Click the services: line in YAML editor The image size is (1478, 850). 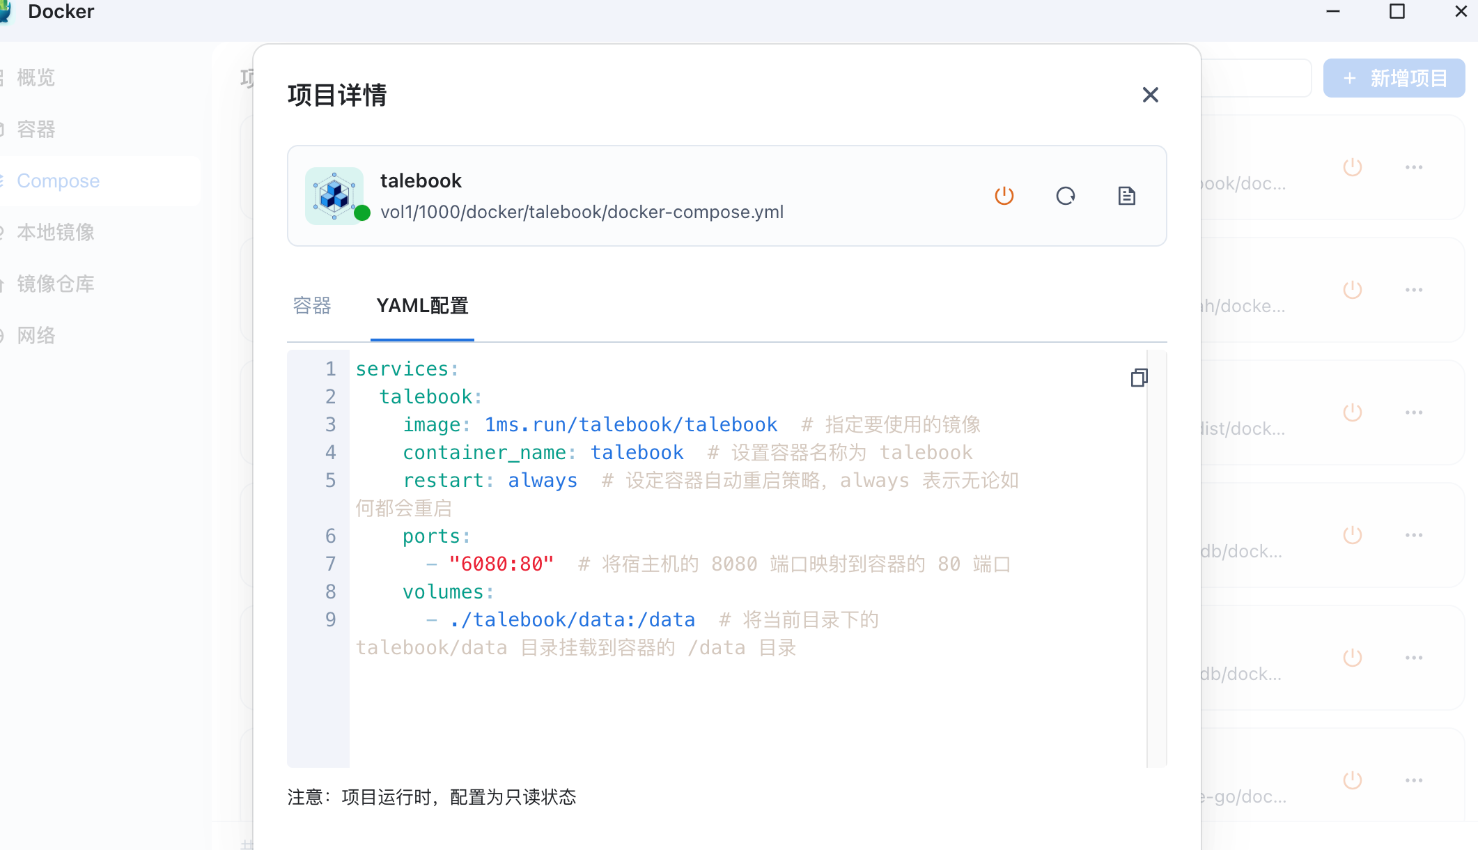[x=407, y=369]
